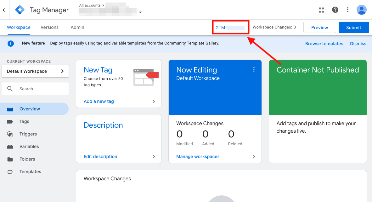Click the Preview button
Viewport: 372px width, 202px height.
click(x=319, y=27)
